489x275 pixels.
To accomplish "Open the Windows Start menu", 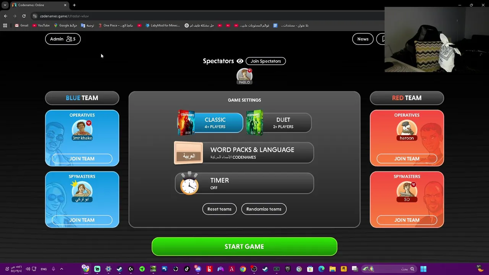I will click(x=423, y=269).
